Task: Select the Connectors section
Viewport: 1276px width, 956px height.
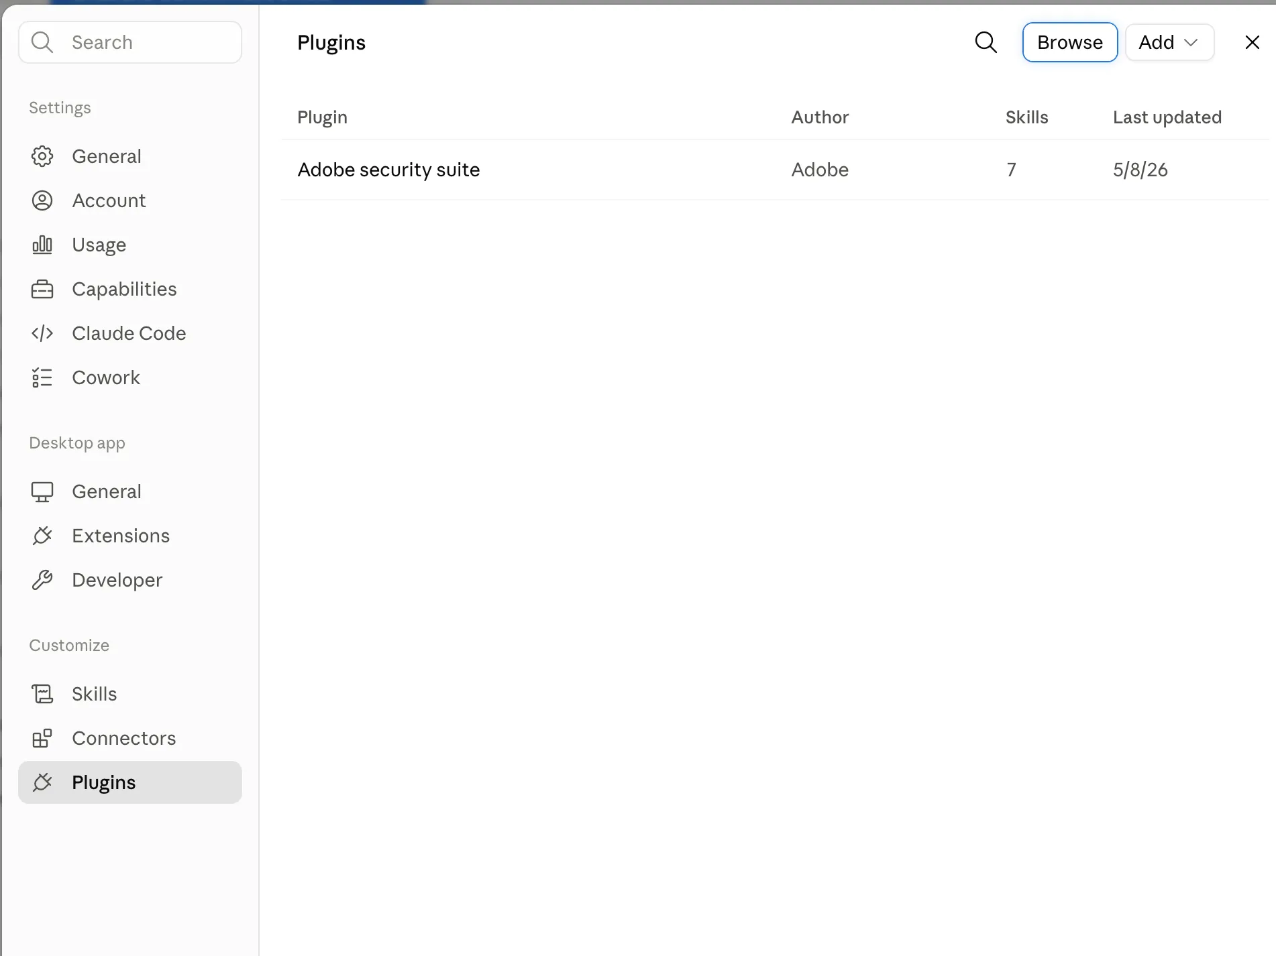Action: pyautogui.click(x=130, y=738)
